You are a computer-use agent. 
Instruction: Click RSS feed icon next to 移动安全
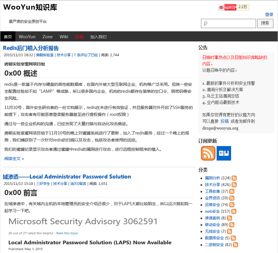point(232,225)
